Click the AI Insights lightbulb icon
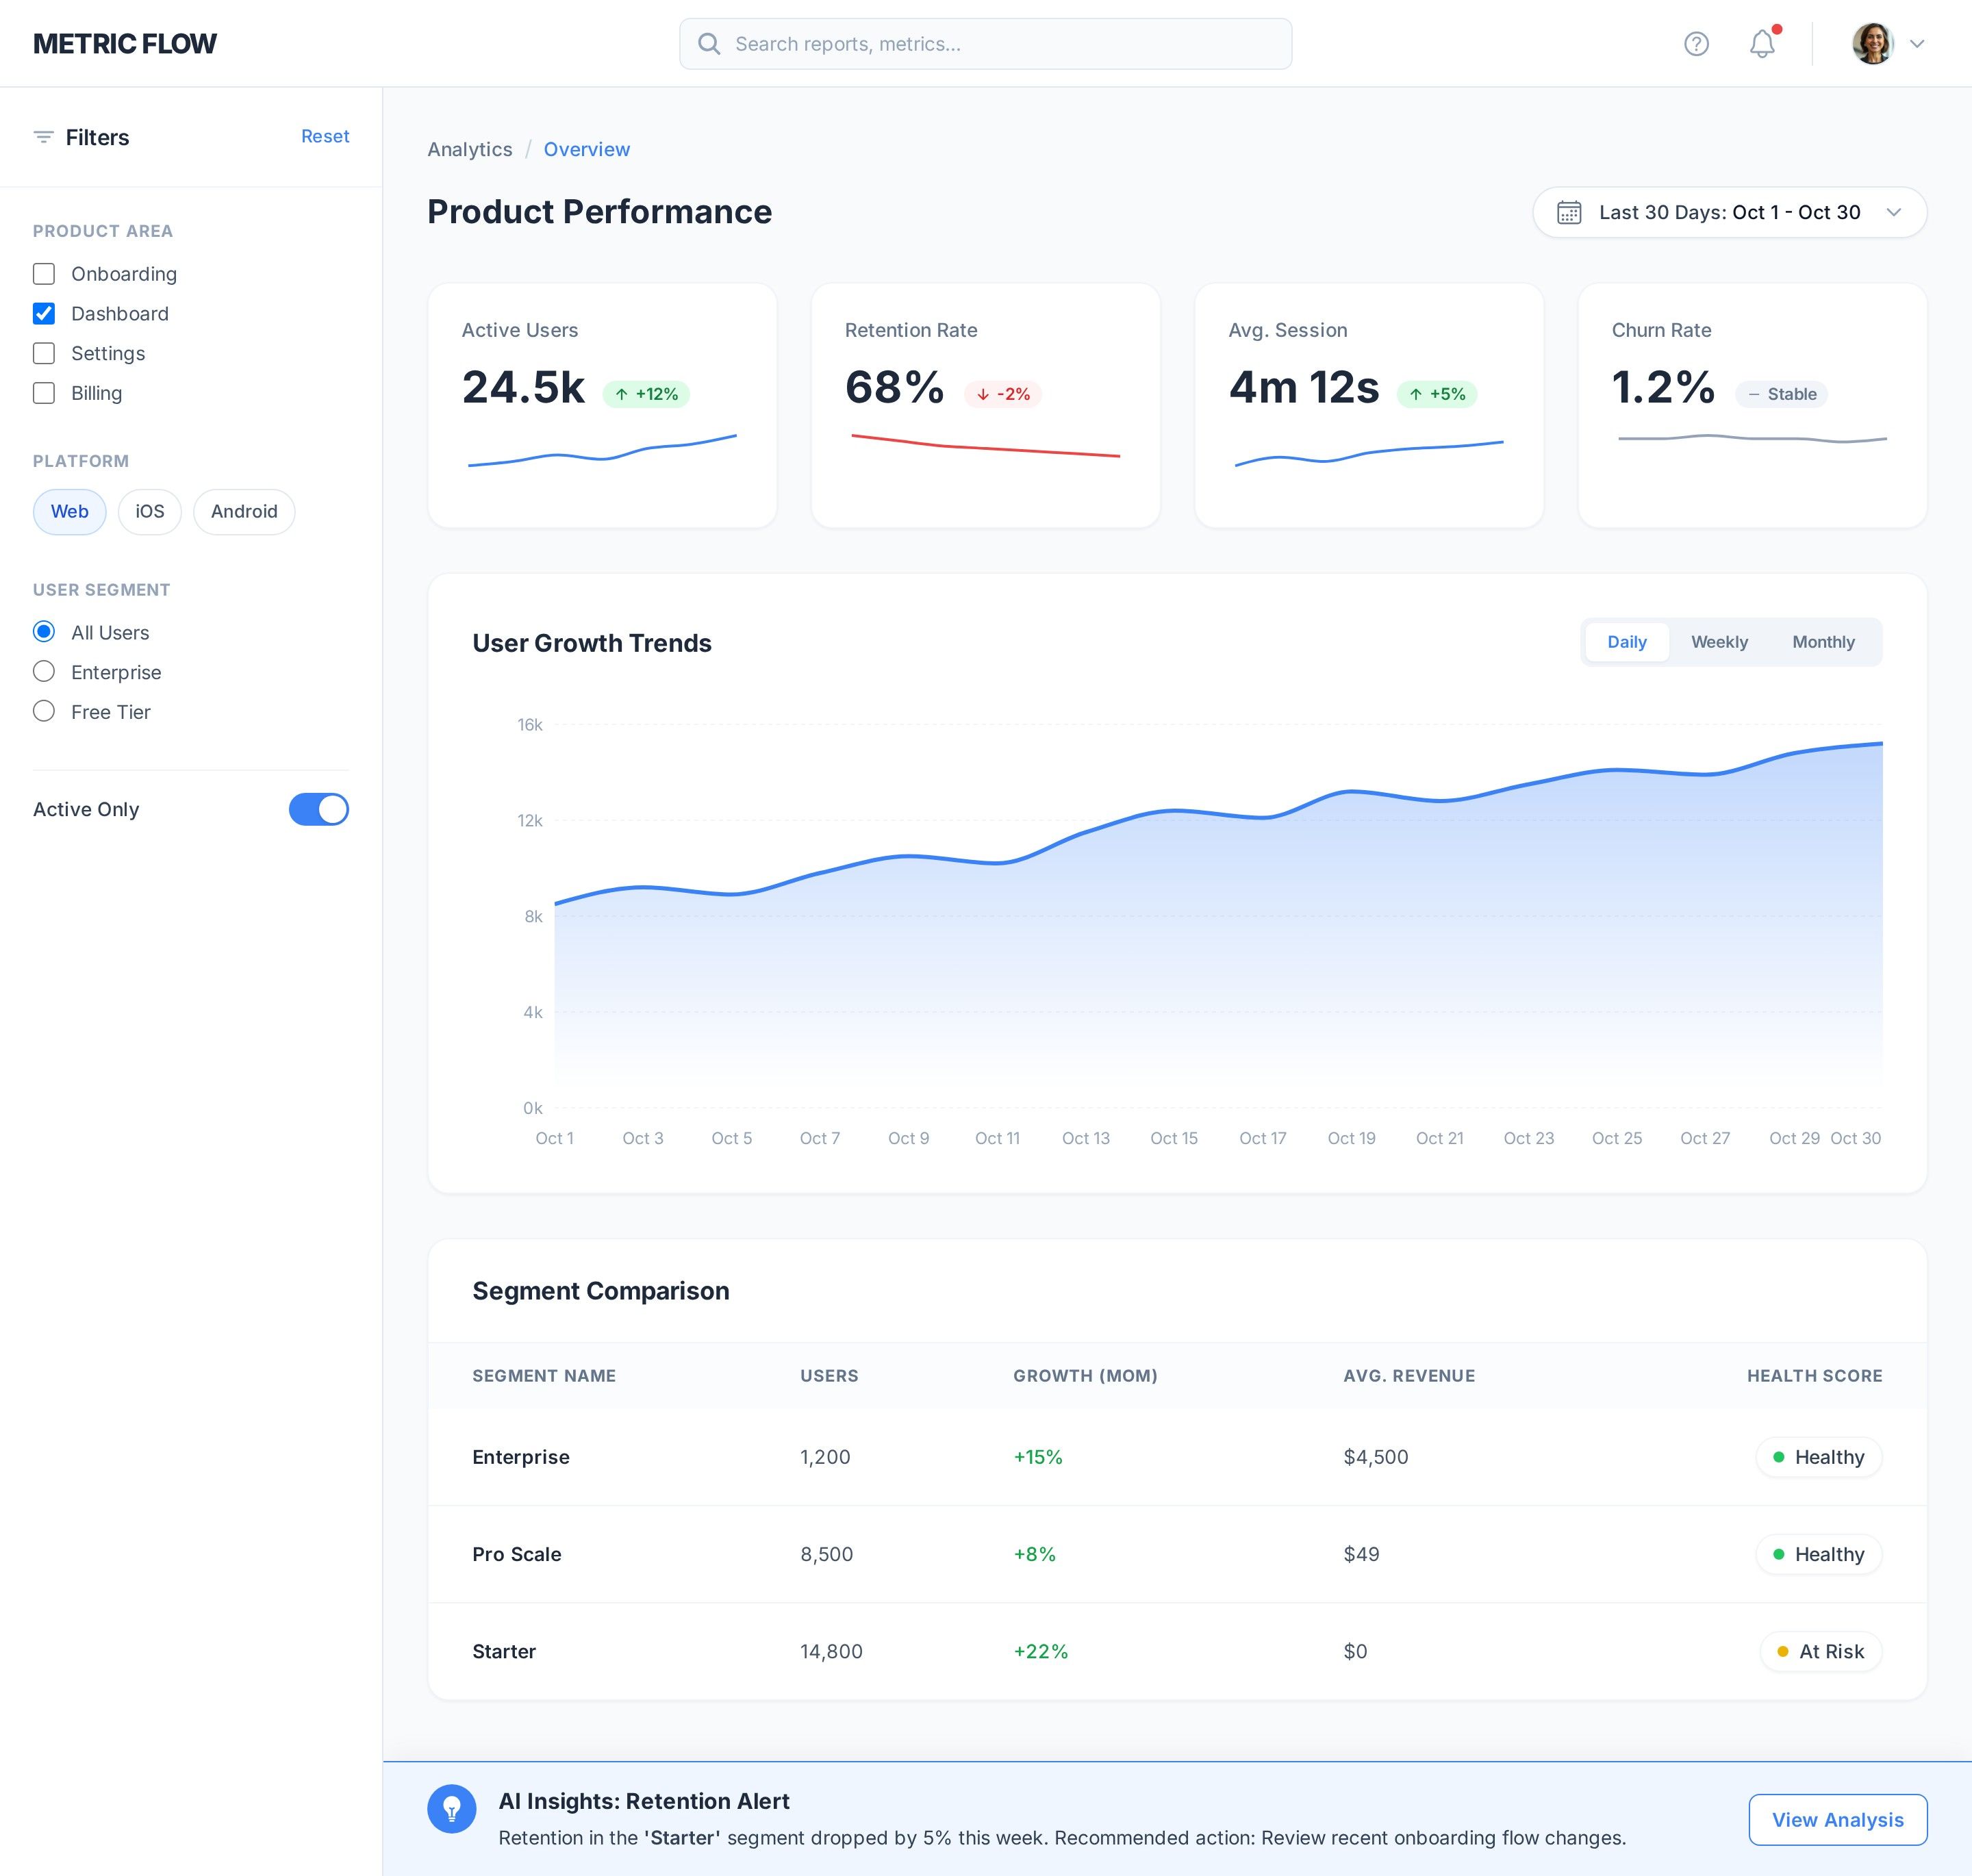 tap(452, 1809)
